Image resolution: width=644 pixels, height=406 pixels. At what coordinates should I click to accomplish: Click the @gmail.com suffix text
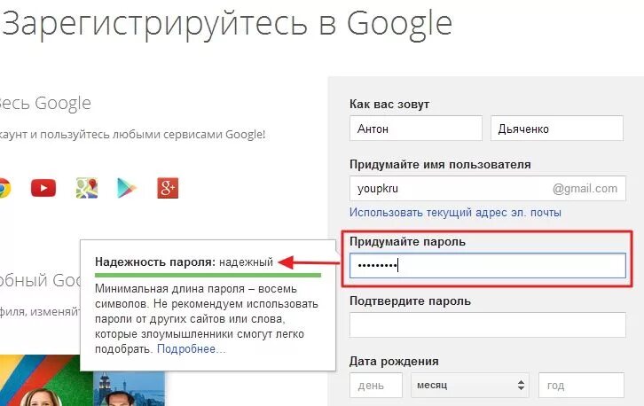(585, 189)
